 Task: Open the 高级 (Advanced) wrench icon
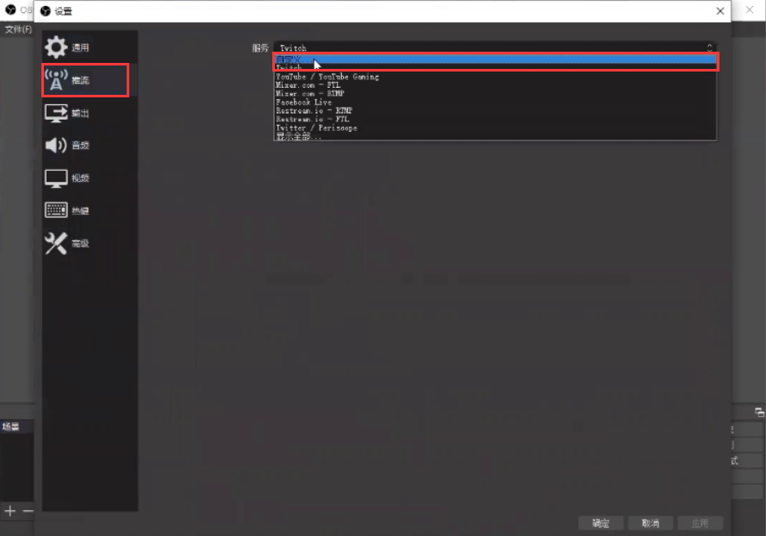pos(56,244)
